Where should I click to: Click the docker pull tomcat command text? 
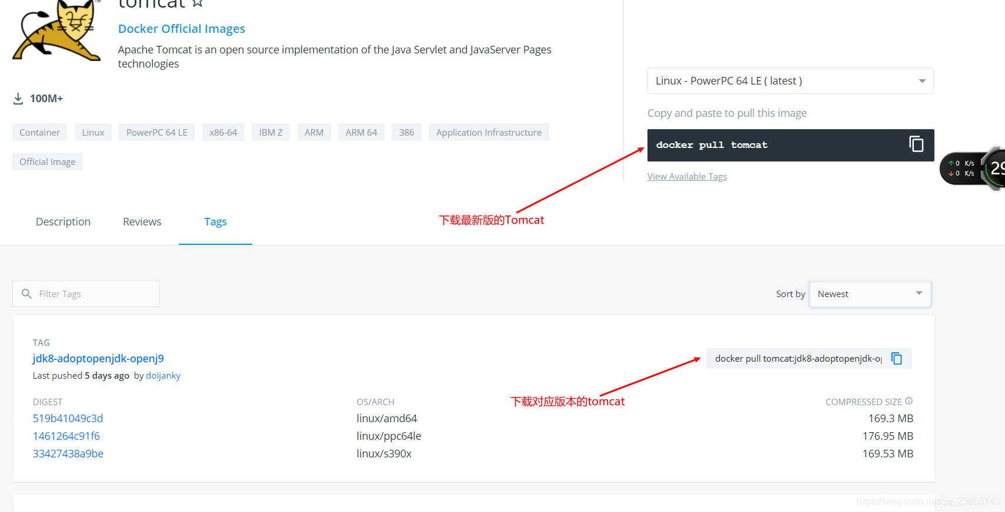(712, 145)
